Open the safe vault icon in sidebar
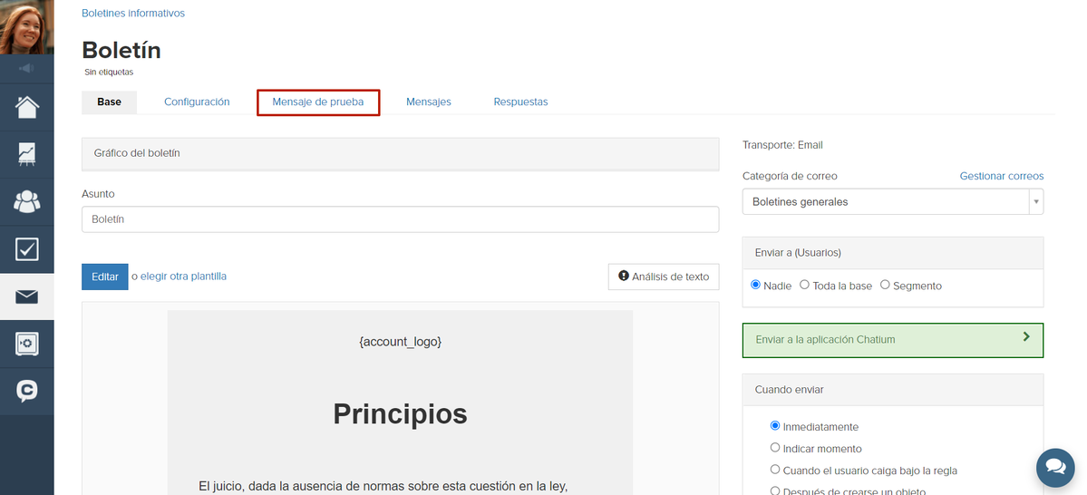1087x495 pixels. [27, 344]
